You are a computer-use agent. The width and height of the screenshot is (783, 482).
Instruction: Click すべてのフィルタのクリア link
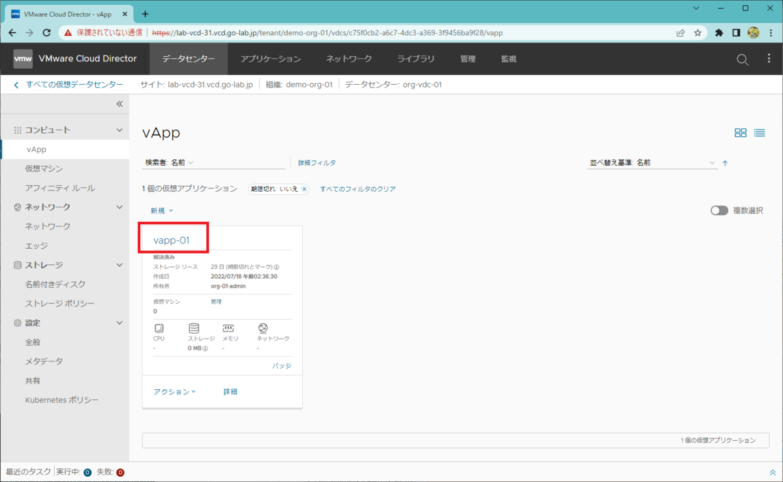[x=358, y=189]
